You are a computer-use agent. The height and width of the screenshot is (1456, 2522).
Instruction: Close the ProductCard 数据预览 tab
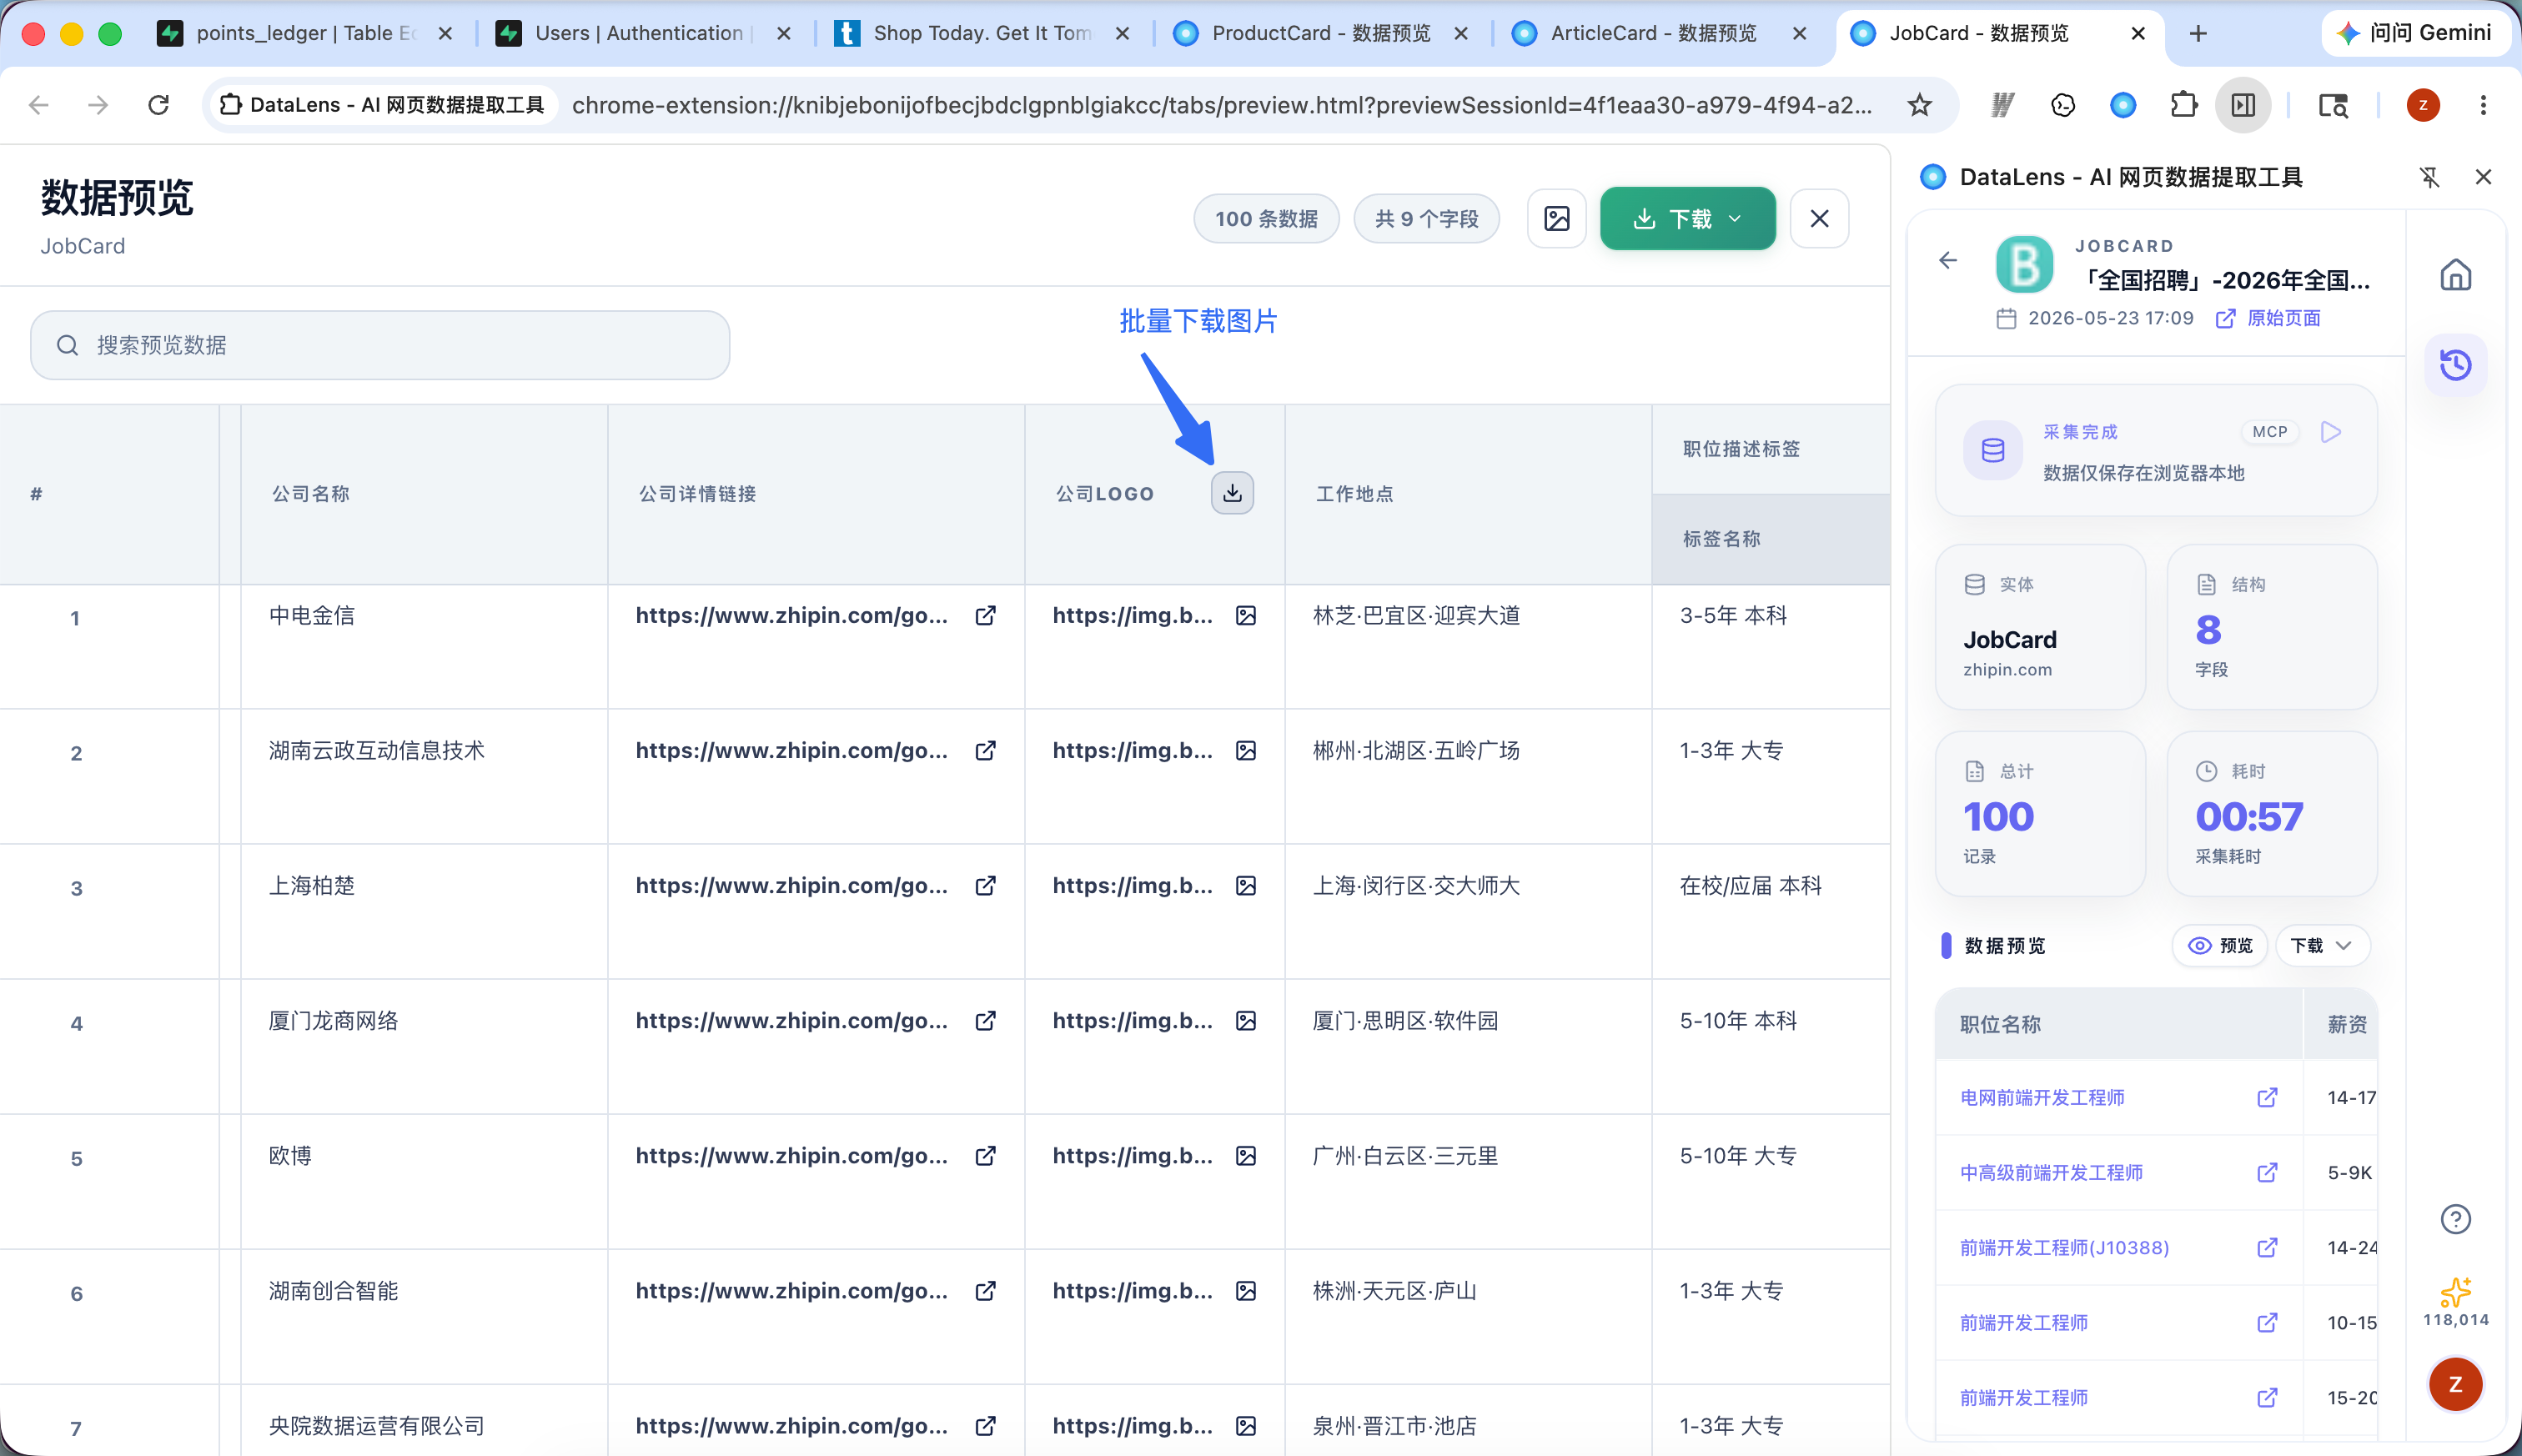coord(1461,34)
